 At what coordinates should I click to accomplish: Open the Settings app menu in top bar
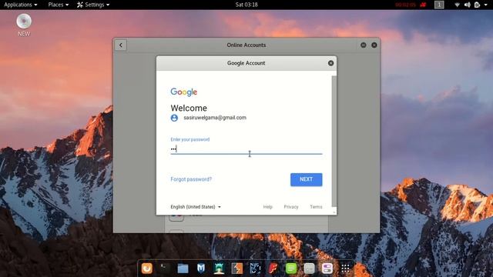point(93,5)
